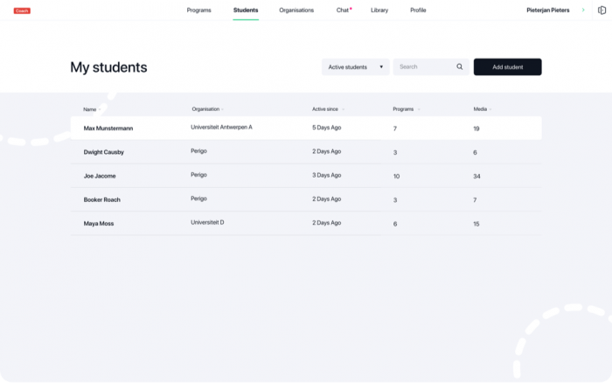Screen dimensions: 612x383
Task: Click the logout icon in top right corner
Action: tap(602, 10)
